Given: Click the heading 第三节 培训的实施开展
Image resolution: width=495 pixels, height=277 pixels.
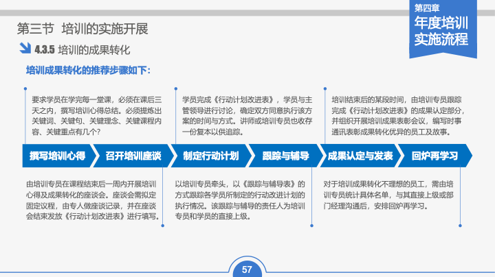Looking at the screenshot, I should click(82, 29).
